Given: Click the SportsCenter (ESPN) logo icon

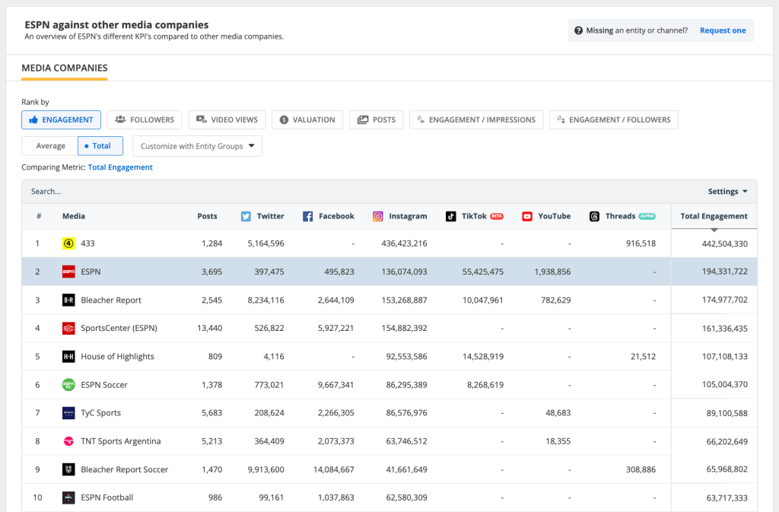Looking at the screenshot, I should 68,328.
